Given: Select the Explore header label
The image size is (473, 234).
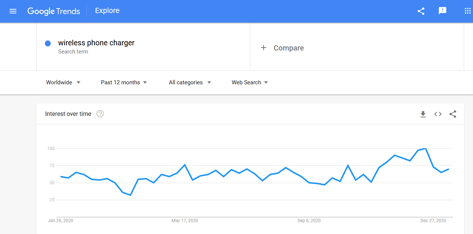Looking at the screenshot, I should coord(107,10).
